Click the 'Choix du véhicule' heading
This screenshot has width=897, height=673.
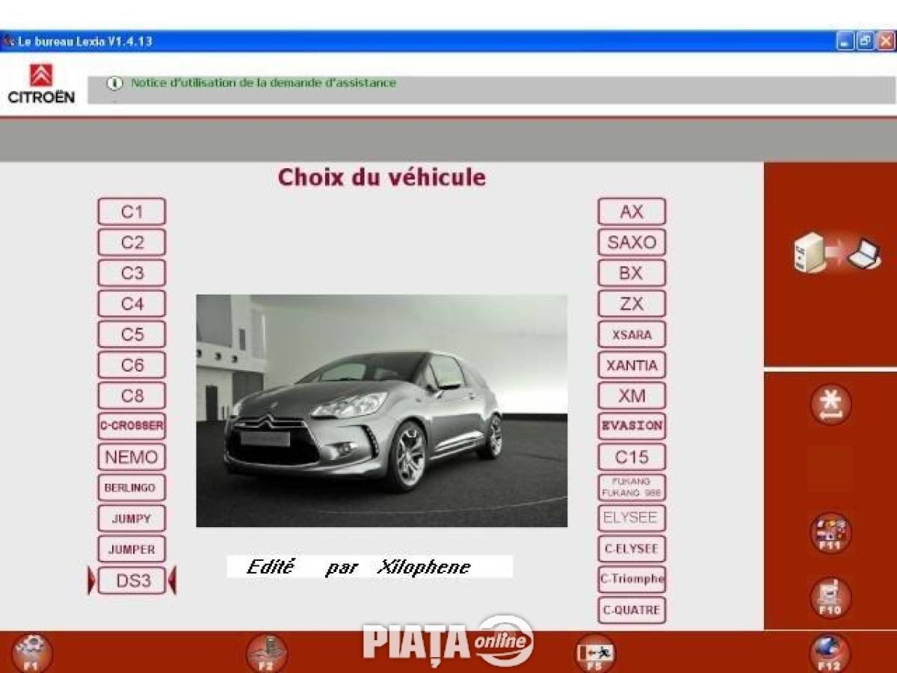382,177
